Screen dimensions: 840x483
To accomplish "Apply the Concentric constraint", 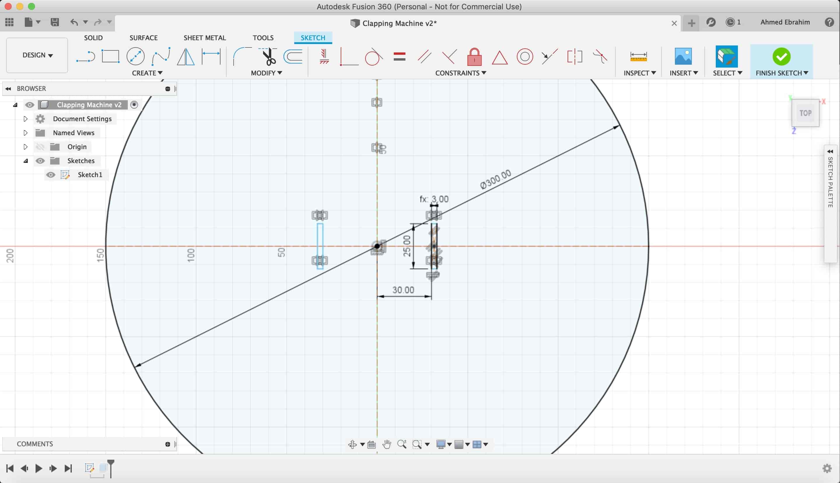I will pos(525,57).
